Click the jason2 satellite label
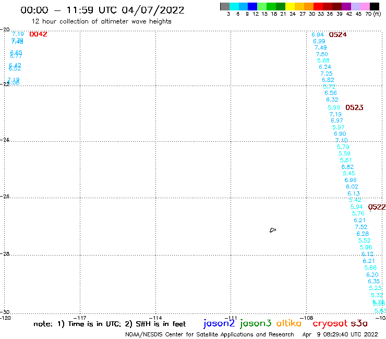The height and width of the screenshot is (339, 386). (219, 323)
